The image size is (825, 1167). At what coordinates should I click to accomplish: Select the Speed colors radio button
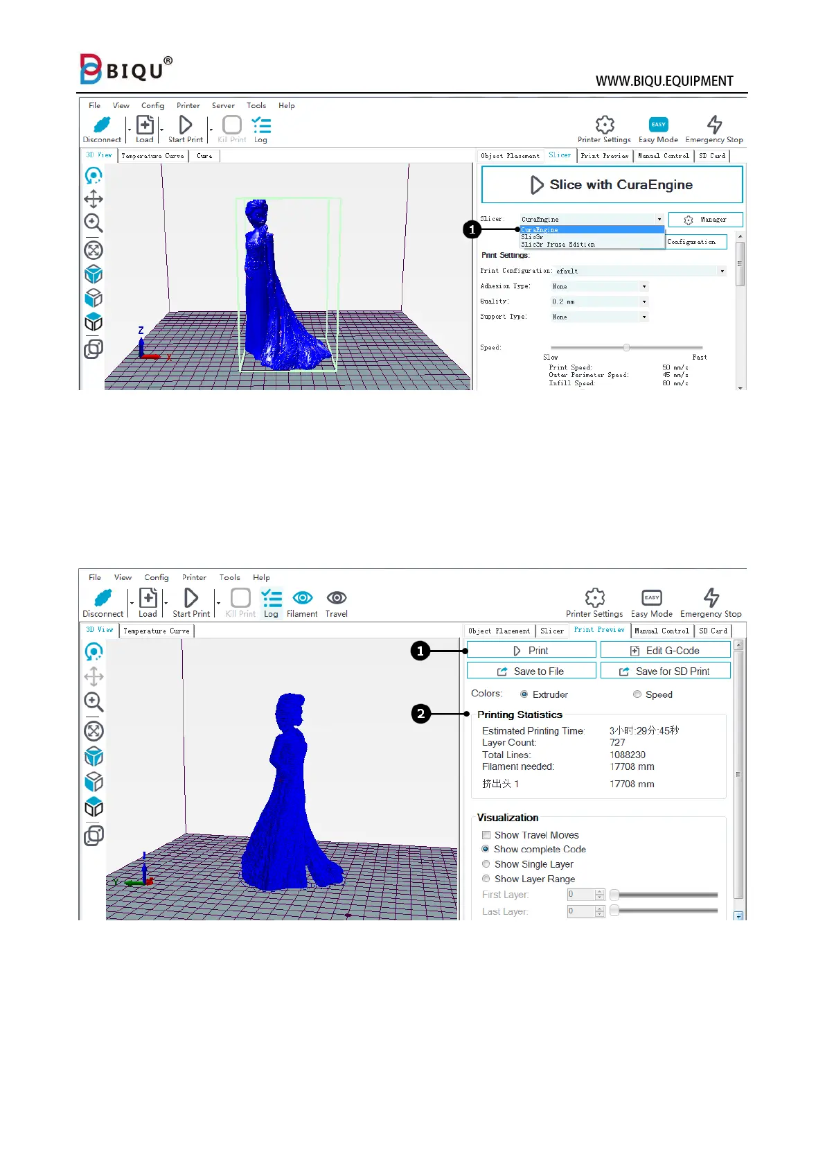point(637,694)
